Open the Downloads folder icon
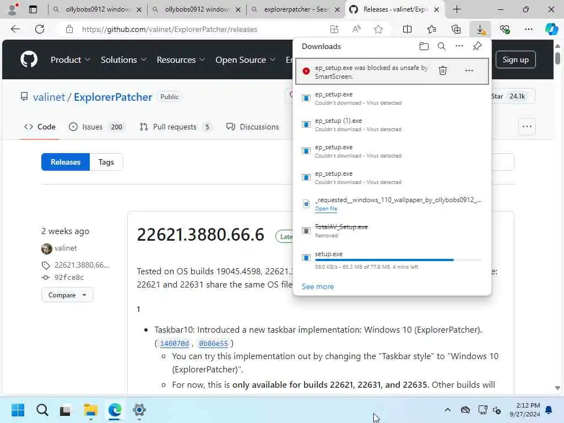Image resolution: width=564 pixels, height=423 pixels. tap(424, 46)
